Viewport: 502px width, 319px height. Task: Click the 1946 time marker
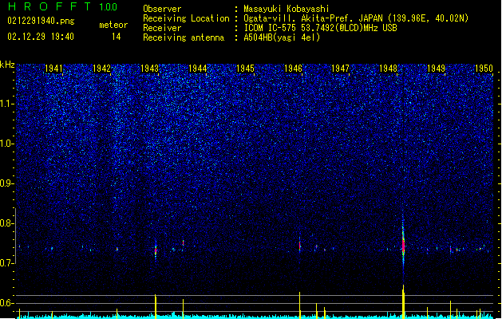click(293, 68)
